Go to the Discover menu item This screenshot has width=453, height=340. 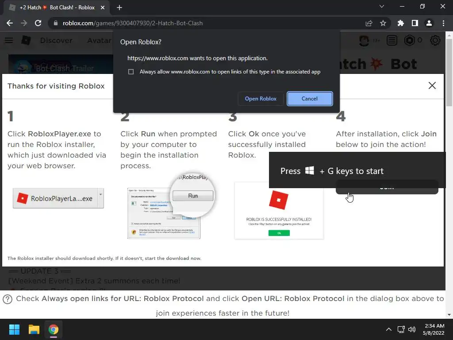(x=56, y=40)
